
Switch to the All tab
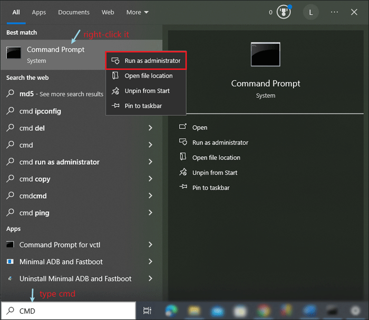16,12
